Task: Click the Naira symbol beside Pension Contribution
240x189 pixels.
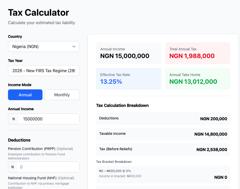Action: [x=13, y=167]
